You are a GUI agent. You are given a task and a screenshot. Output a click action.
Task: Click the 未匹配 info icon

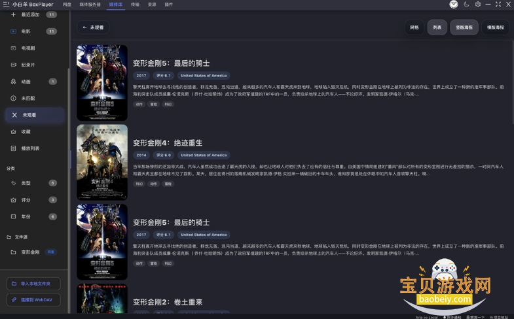click(13, 98)
